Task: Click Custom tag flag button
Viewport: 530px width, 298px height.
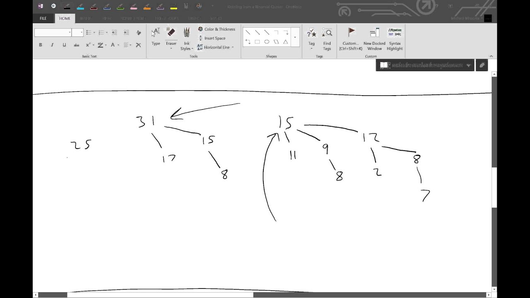Action: (x=351, y=38)
